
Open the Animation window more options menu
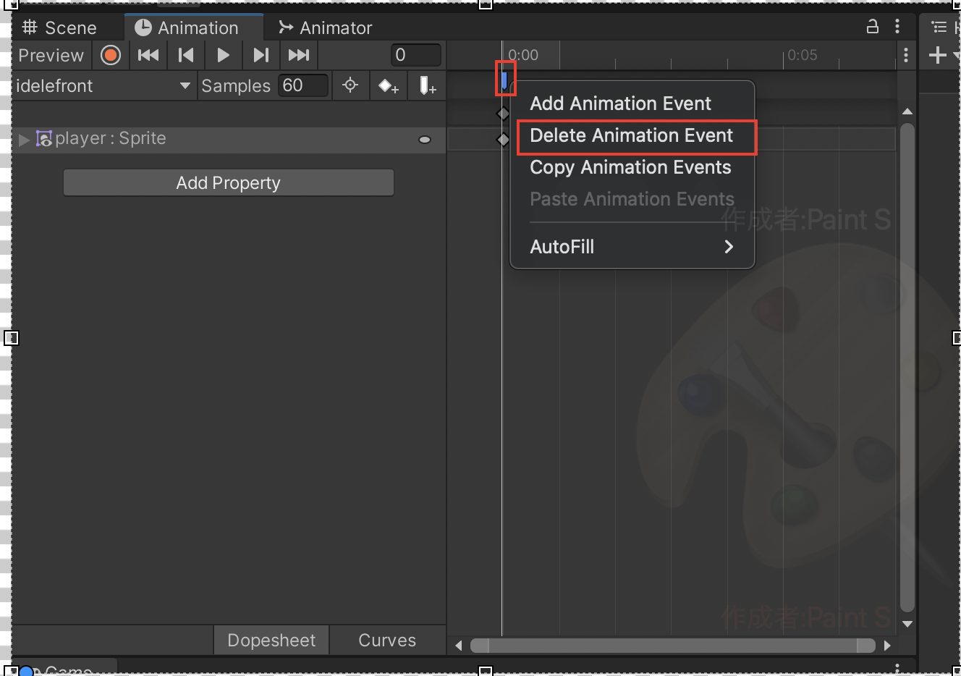897,27
